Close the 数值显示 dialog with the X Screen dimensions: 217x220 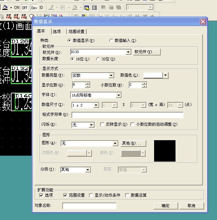[203, 21]
